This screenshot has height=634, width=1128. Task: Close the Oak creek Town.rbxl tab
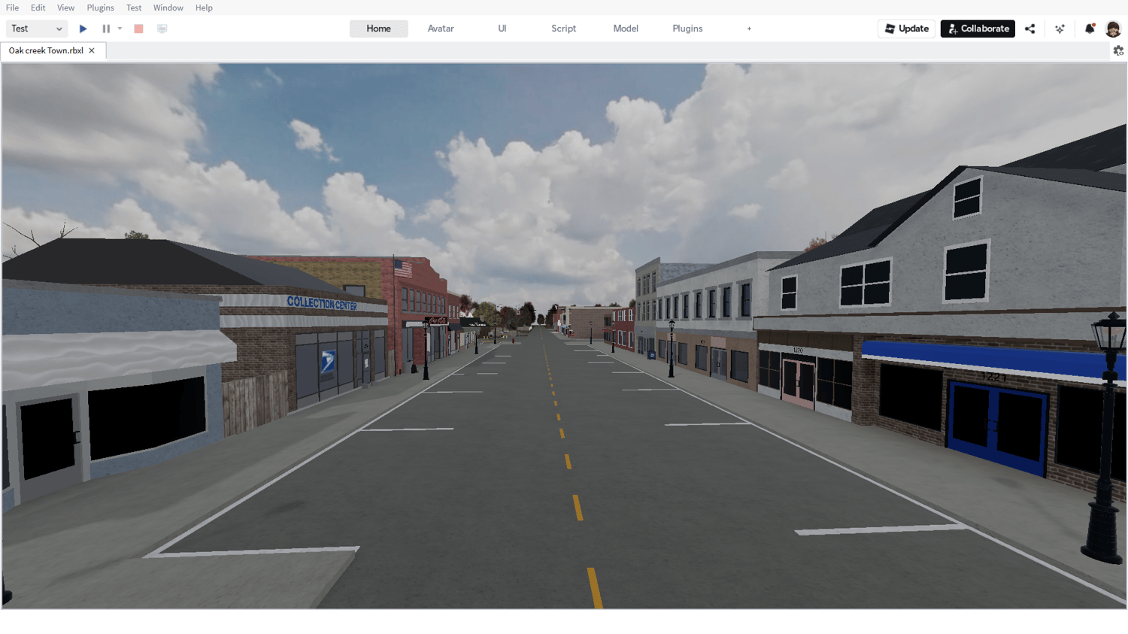click(92, 50)
